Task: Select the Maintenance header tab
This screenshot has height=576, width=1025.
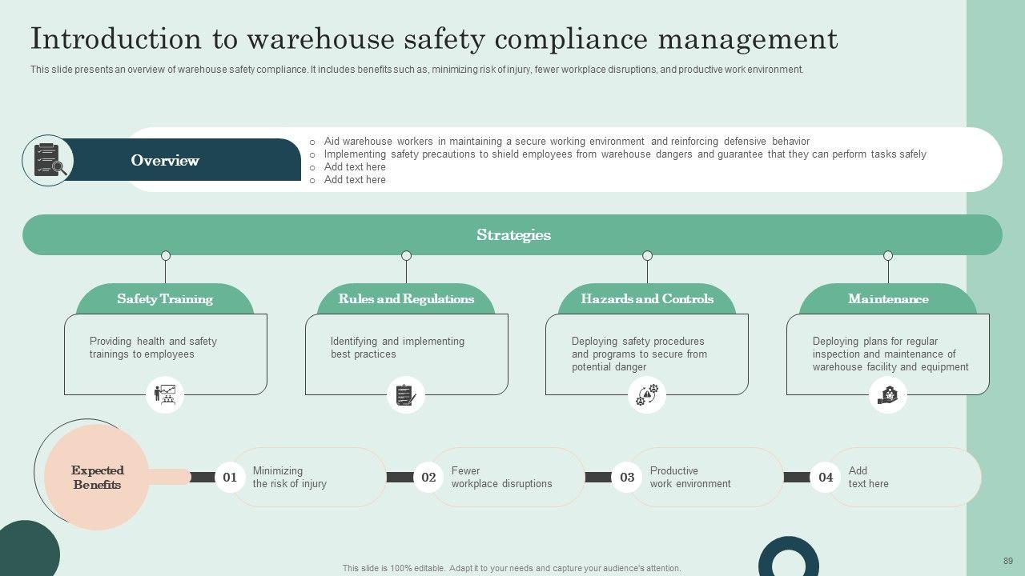Action: 888,298
